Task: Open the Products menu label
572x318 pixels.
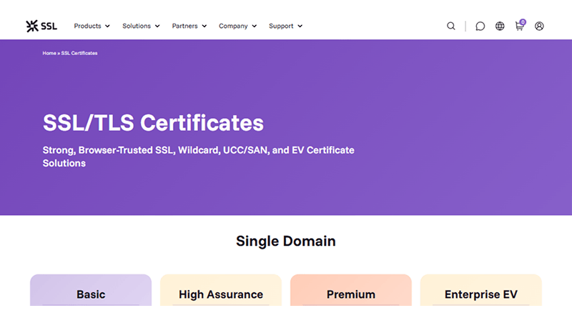Action: pos(87,26)
